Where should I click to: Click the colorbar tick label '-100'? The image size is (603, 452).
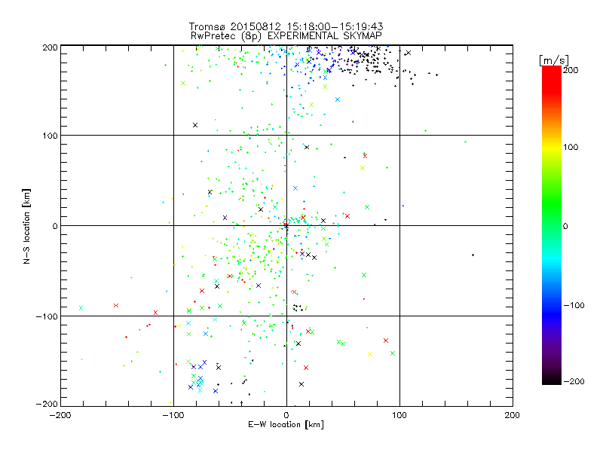574,306
